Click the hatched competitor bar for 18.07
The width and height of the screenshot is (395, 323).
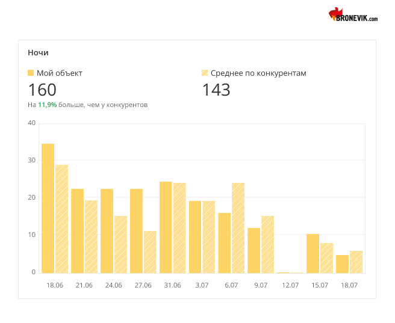356,262
